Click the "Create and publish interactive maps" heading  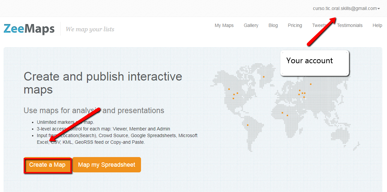(103, 83)
